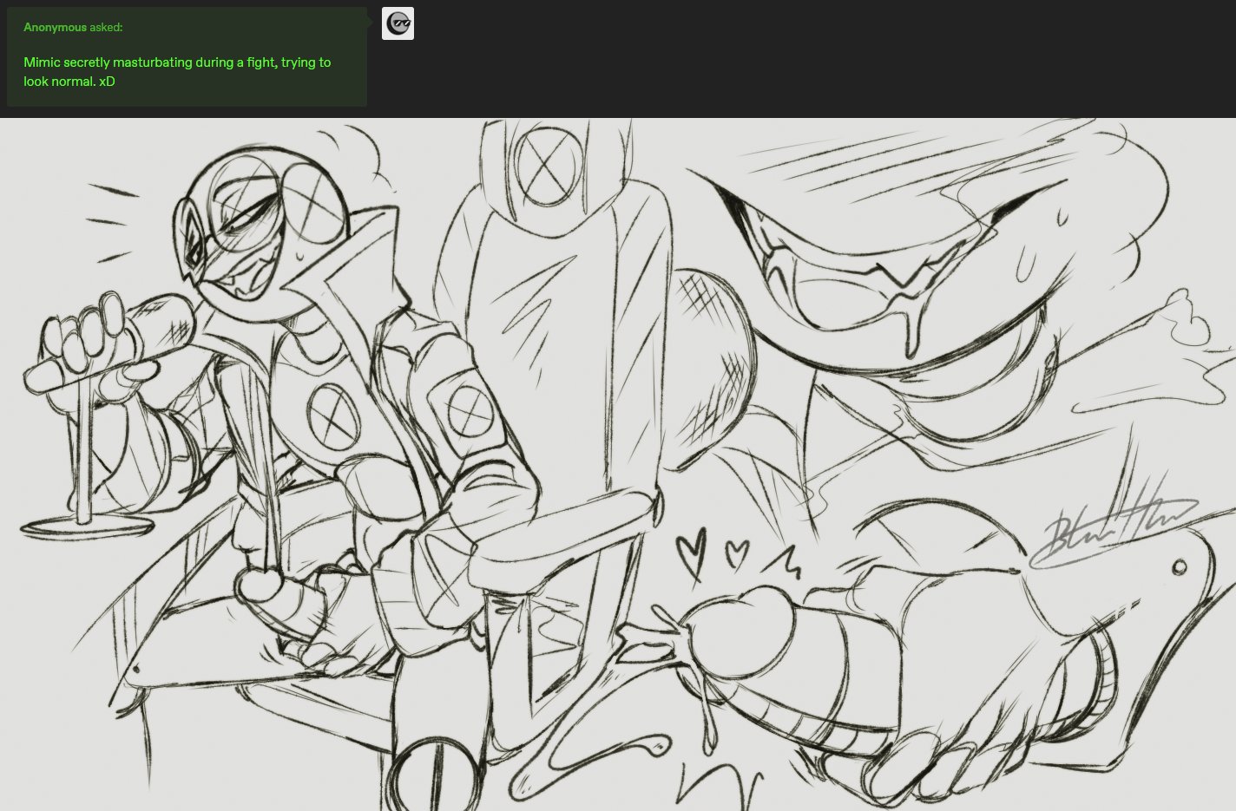Click the artist signature on the sketch
The width and height of the screenshot is (1236, 811).
click(1115, 529)
